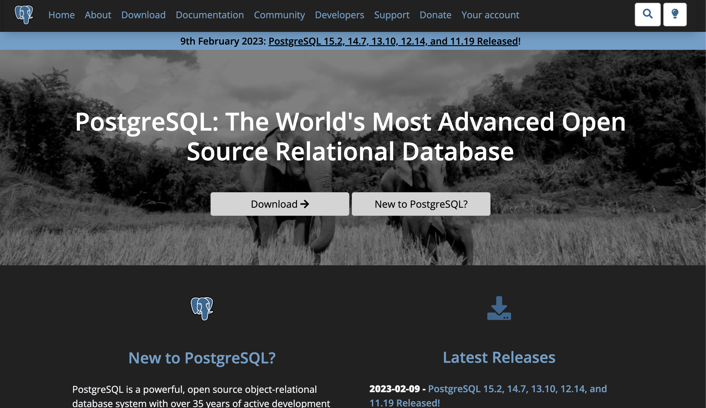Click the New to PostgreSQL? hero button
The image size is (706, 408).
[421, 204]
